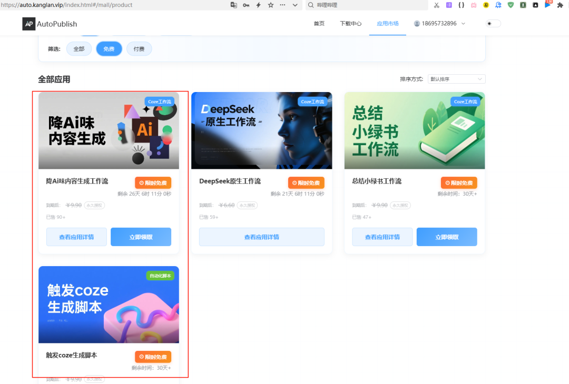Select the 付费 filter pill
The image size is (569, 384).
point(139,49)
